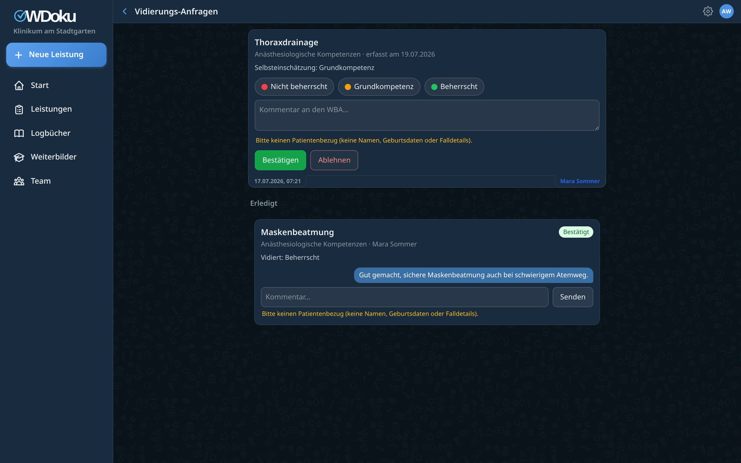
Task: Click the people icon next to Team
Action: click(19, 181)
